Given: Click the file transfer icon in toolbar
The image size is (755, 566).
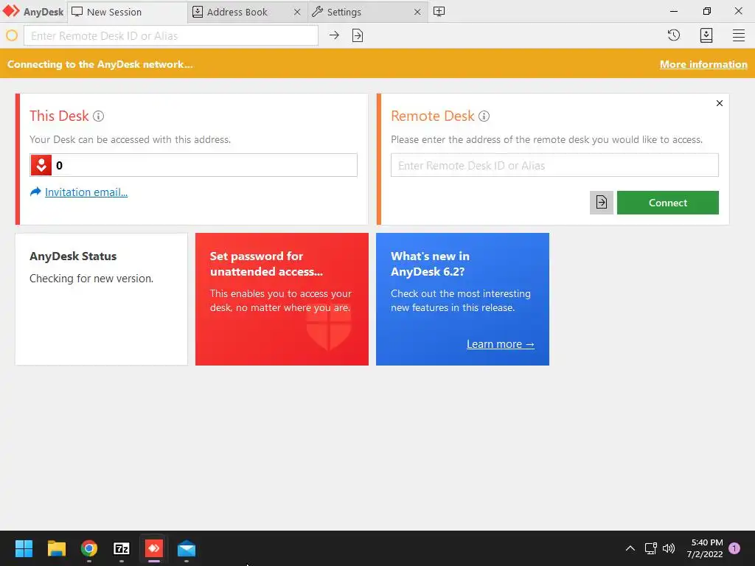Looking at the screenshot, I should pyautogui.click(x=358, y=35).
